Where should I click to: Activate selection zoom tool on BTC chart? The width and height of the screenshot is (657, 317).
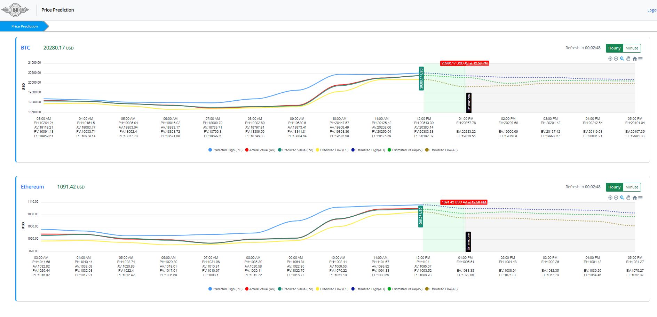tap(622, 59)
